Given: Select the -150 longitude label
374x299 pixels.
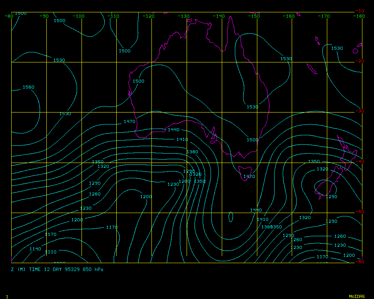Looking at the screenshot, I should [254, 16].
